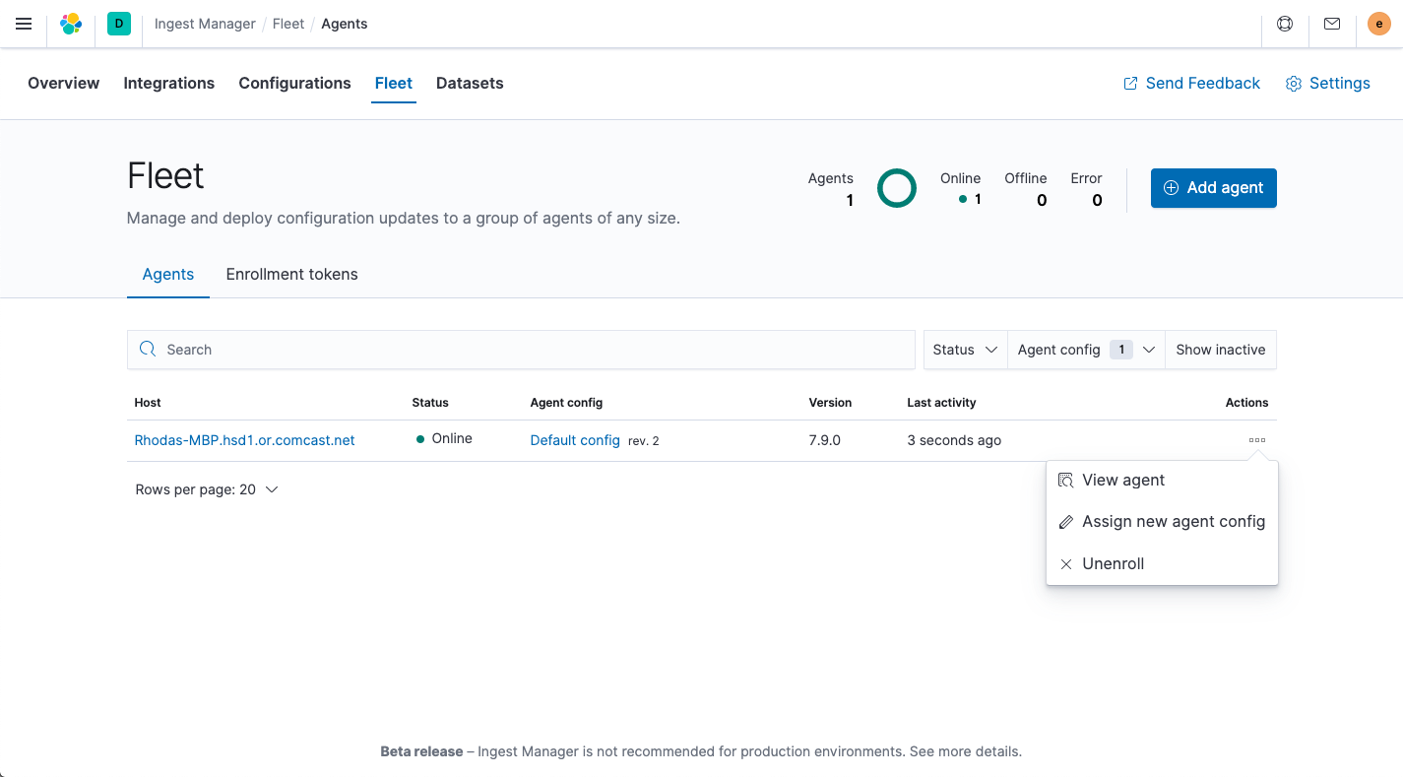The height and width of the screenshot is (777, 1403).
Task: Choose Unenroll from the actions menu
Action: pos(1113,563)
